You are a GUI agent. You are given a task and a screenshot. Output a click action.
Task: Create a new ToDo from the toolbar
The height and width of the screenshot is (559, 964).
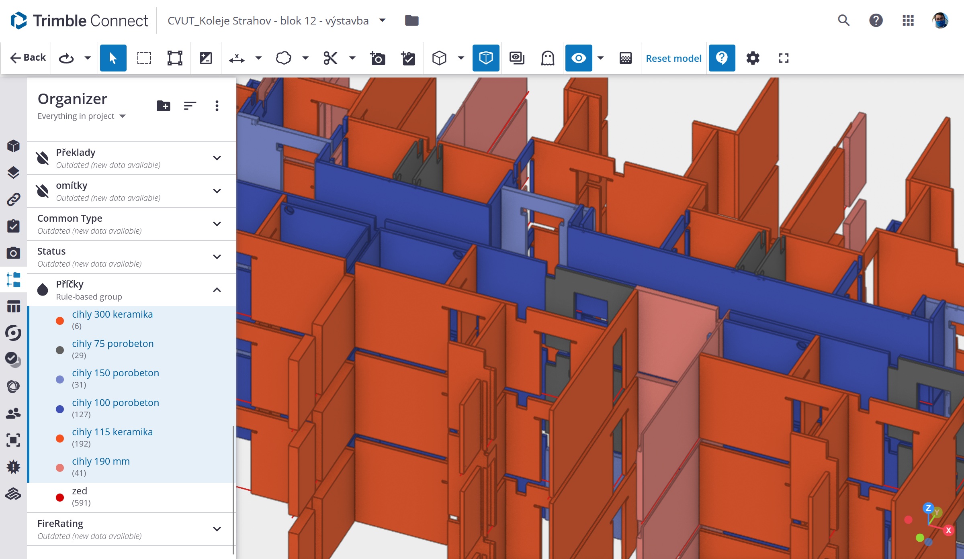click(x=408, y=58)
